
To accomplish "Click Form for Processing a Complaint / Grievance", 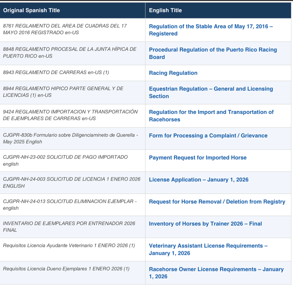I will tap(208, 135).
